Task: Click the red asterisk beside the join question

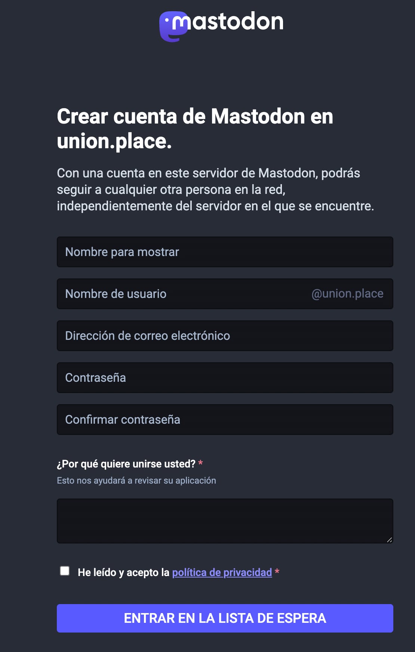Action: (x=201, y=464)
